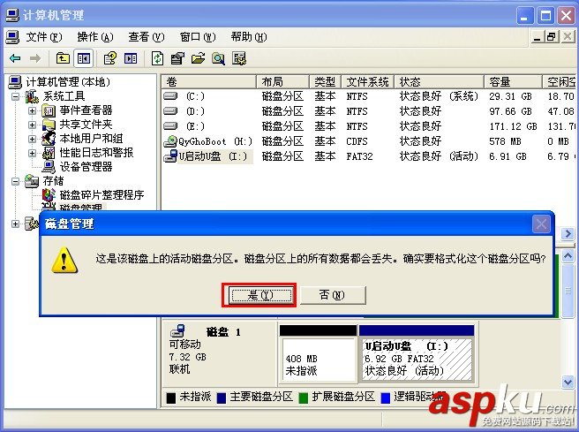Click the CDFS file system cell
This screenshot has height=432, width=579.
pos(357,141)
